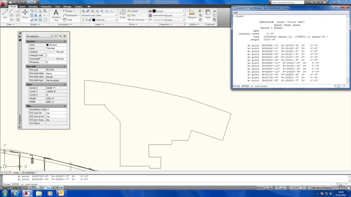Open Edit Attributes in Block panel
The height and width of the screenshot is (197, 351).
(x=136, y=20)
